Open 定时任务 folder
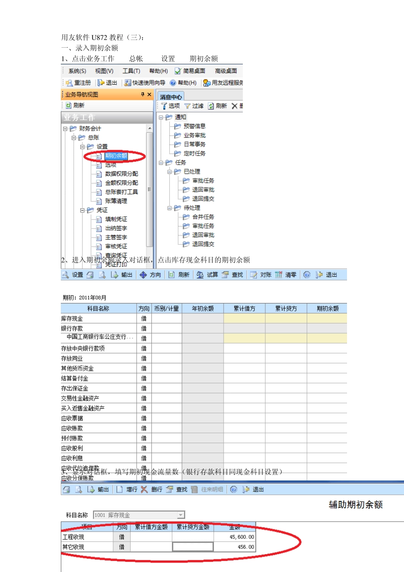Screen dimensions: 404x572 [190, 153]
